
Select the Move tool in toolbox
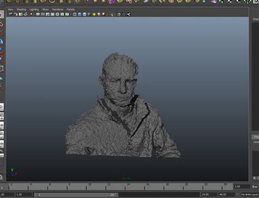point(2,42)
